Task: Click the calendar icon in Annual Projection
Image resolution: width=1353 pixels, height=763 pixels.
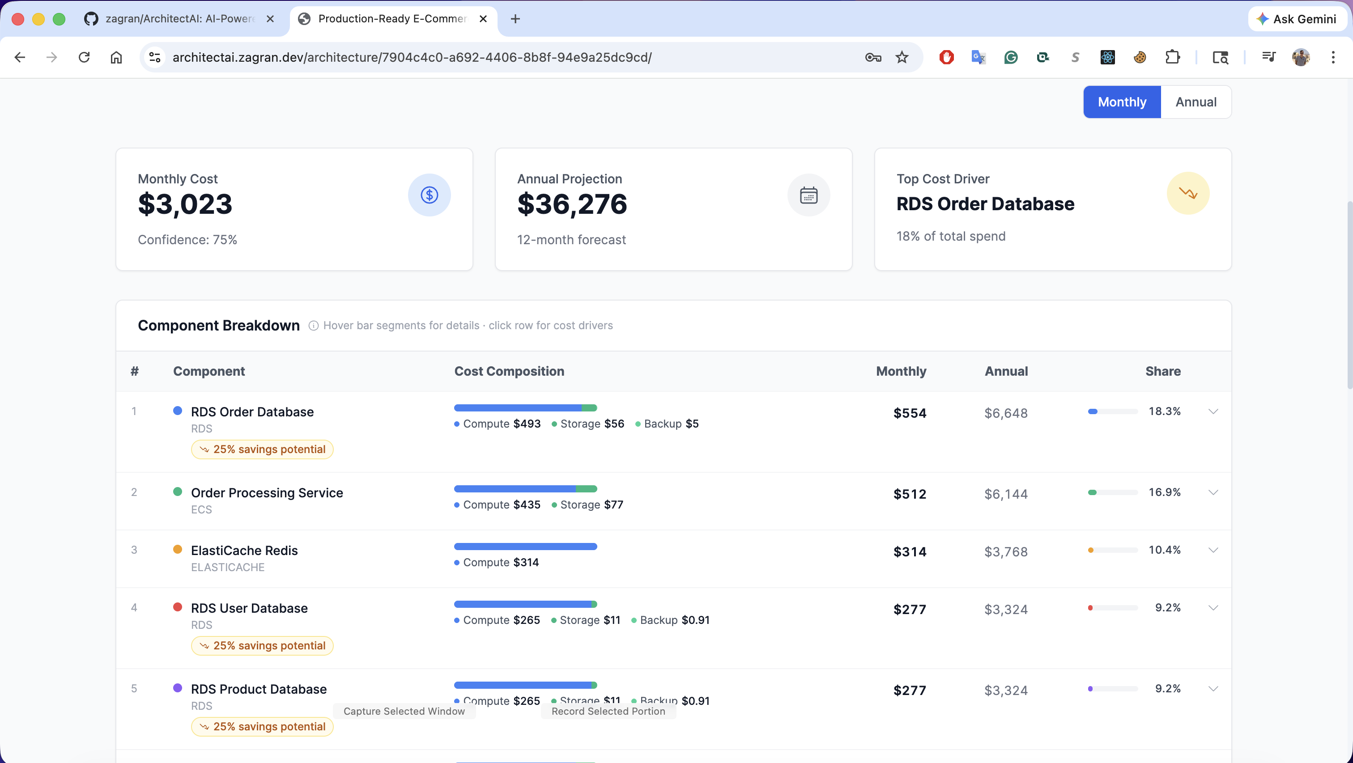Action: pos(808,195)
